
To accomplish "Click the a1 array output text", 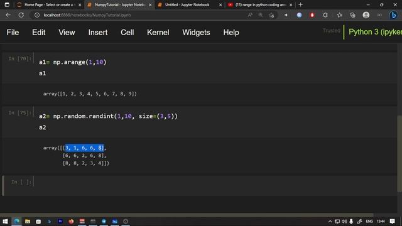I will [x=90, y=94].
